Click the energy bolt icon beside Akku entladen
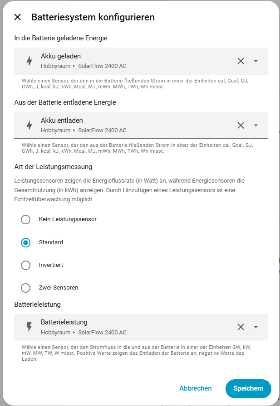Screen dimensions: 280x406 pos(29,126)
